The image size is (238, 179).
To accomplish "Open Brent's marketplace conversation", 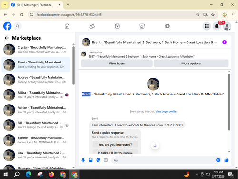I will (x=36, y=64).
